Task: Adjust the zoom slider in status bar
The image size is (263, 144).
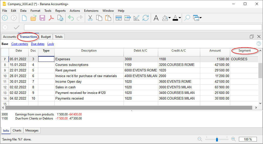Action: (217, 139)
